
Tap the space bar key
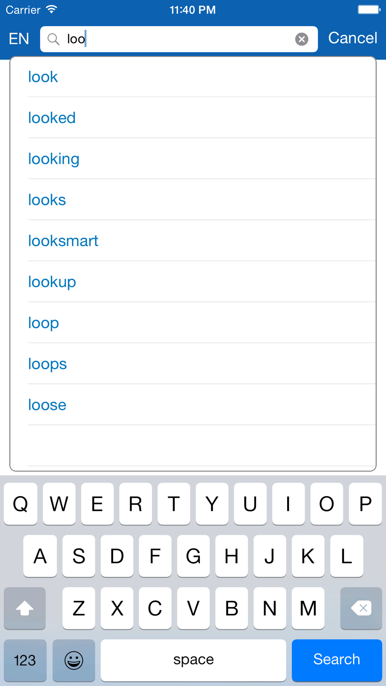pyautogui.click(x=193, y=660)
